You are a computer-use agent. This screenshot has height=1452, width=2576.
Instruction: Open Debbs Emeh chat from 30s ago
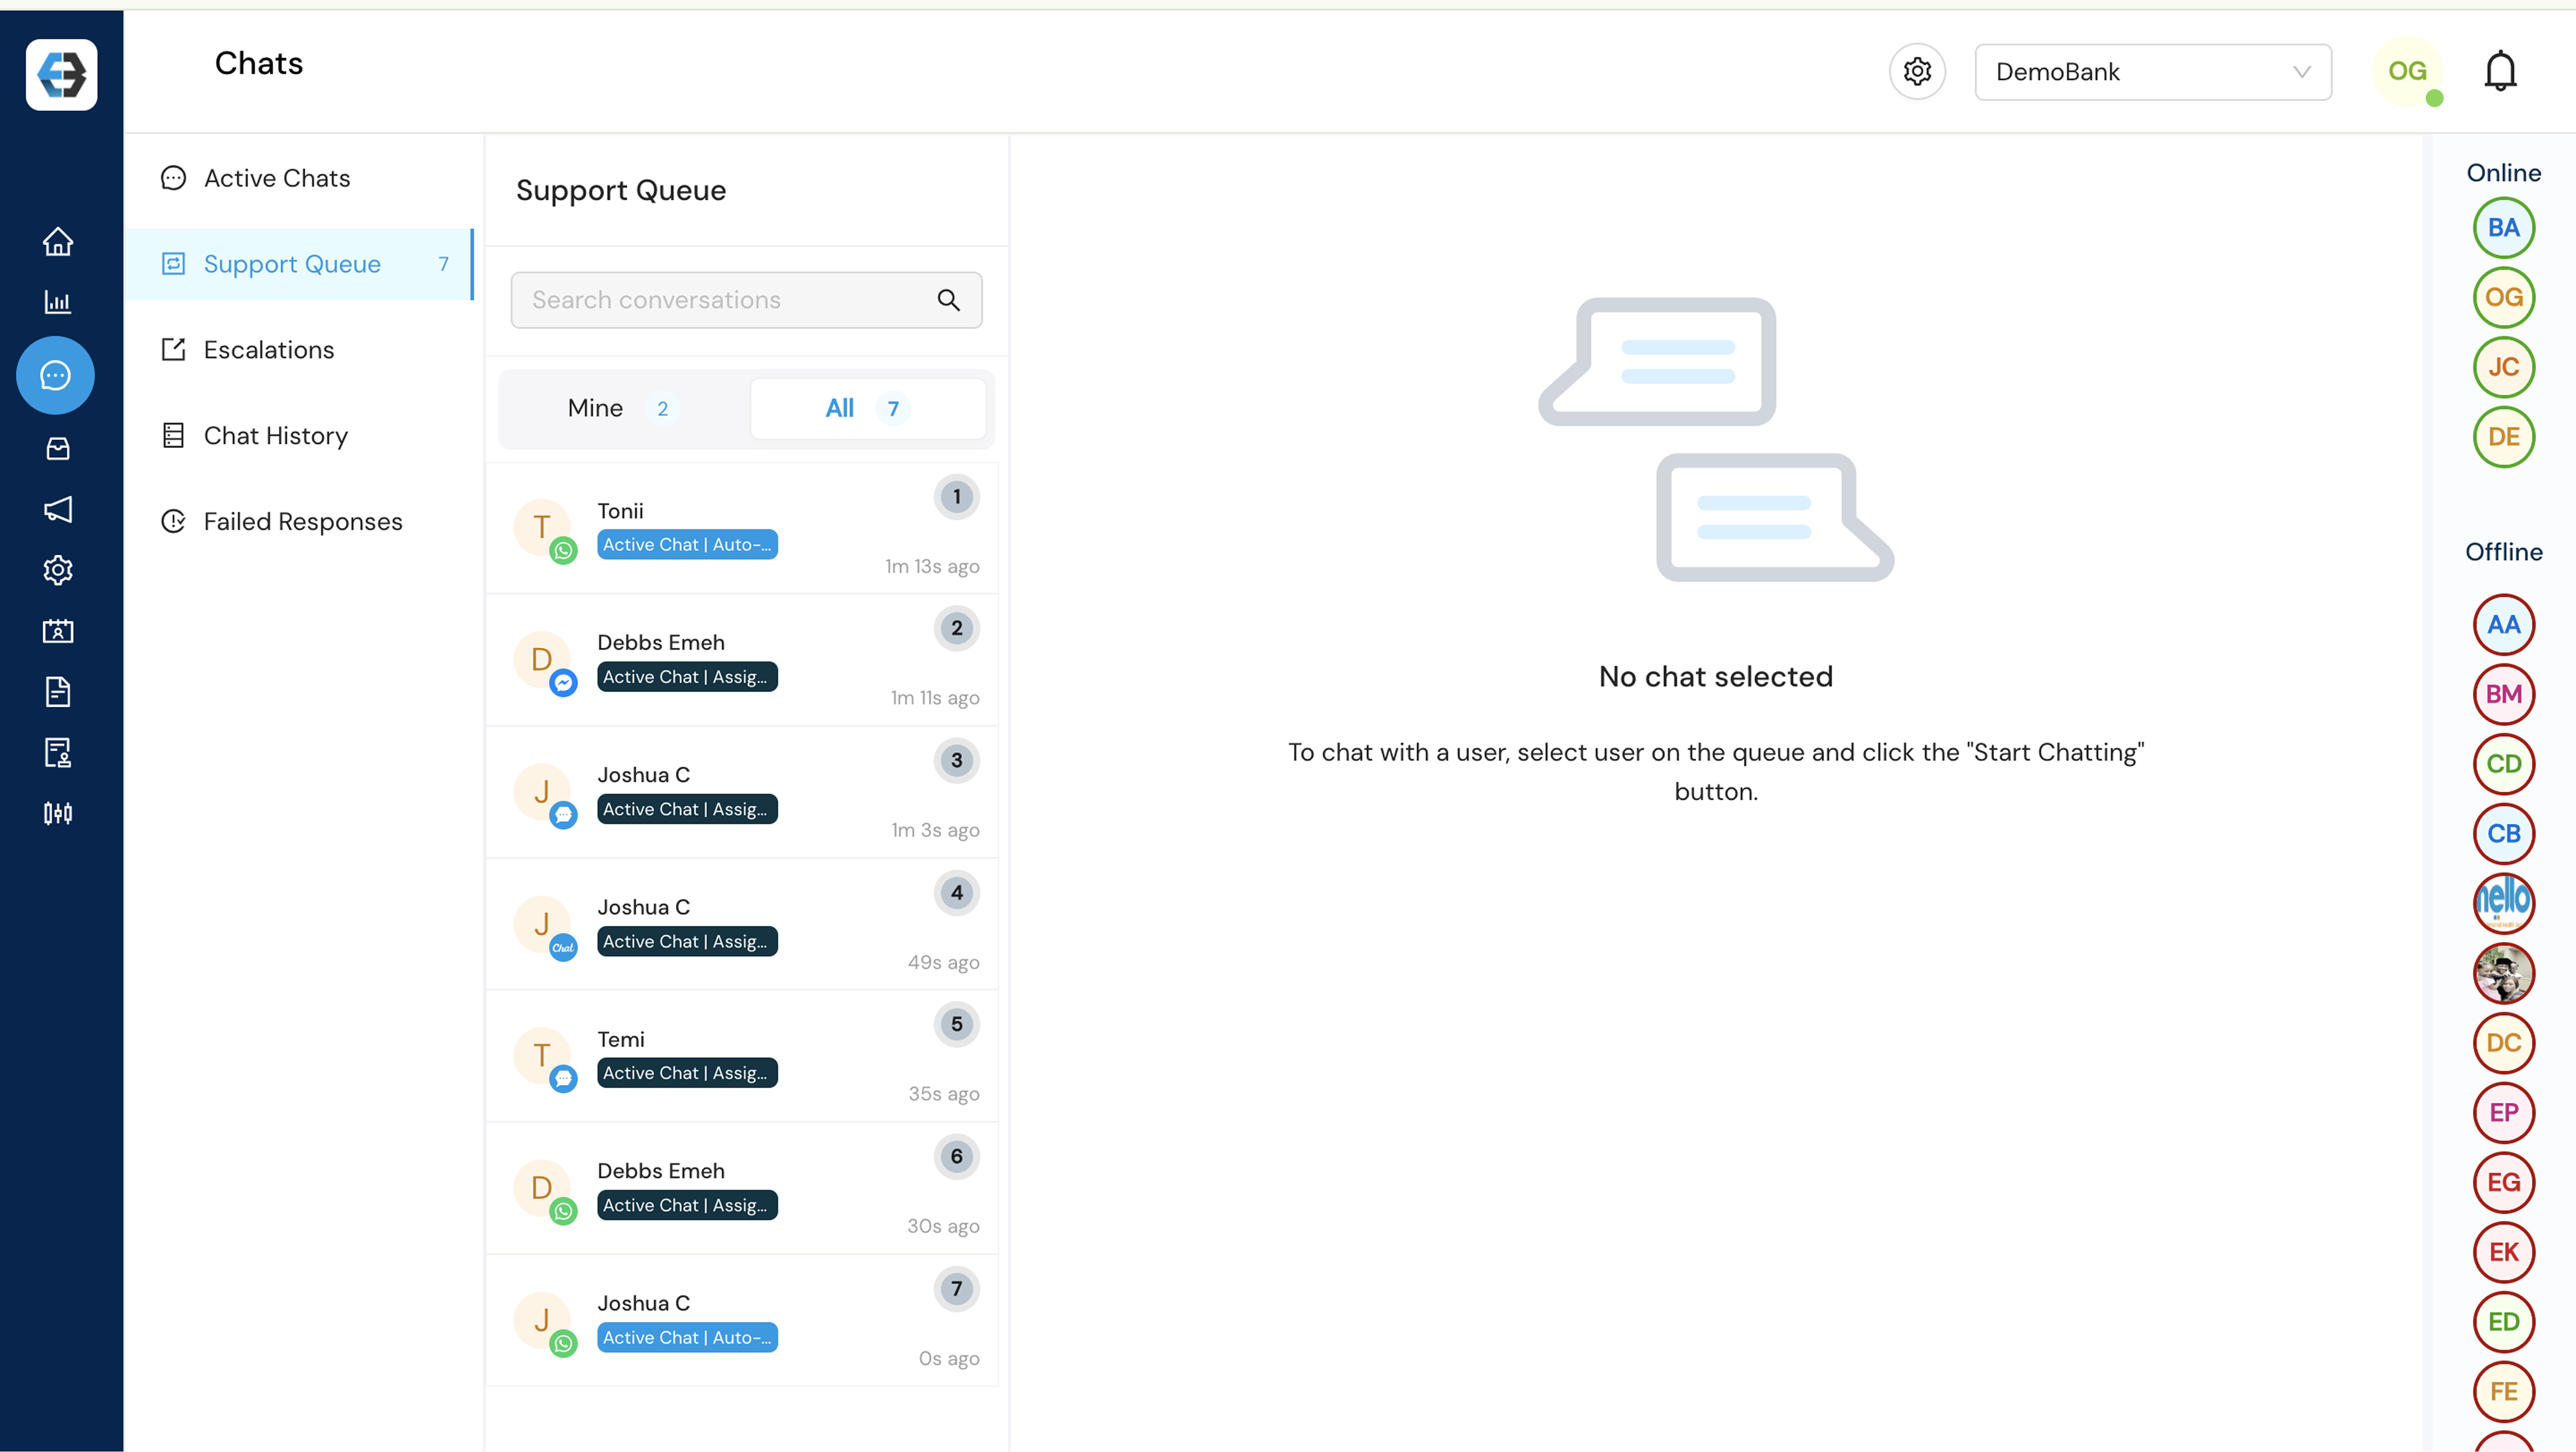742,1189
